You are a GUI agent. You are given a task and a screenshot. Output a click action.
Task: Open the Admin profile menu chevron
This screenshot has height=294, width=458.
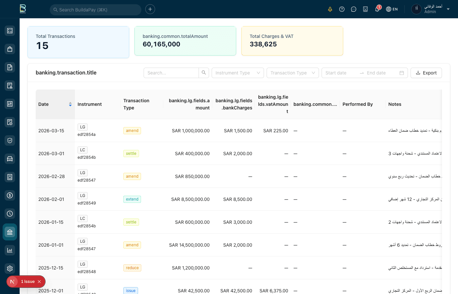tap(448, 9)
